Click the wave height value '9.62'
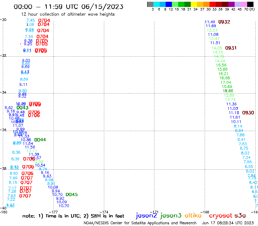 (9, 108)
